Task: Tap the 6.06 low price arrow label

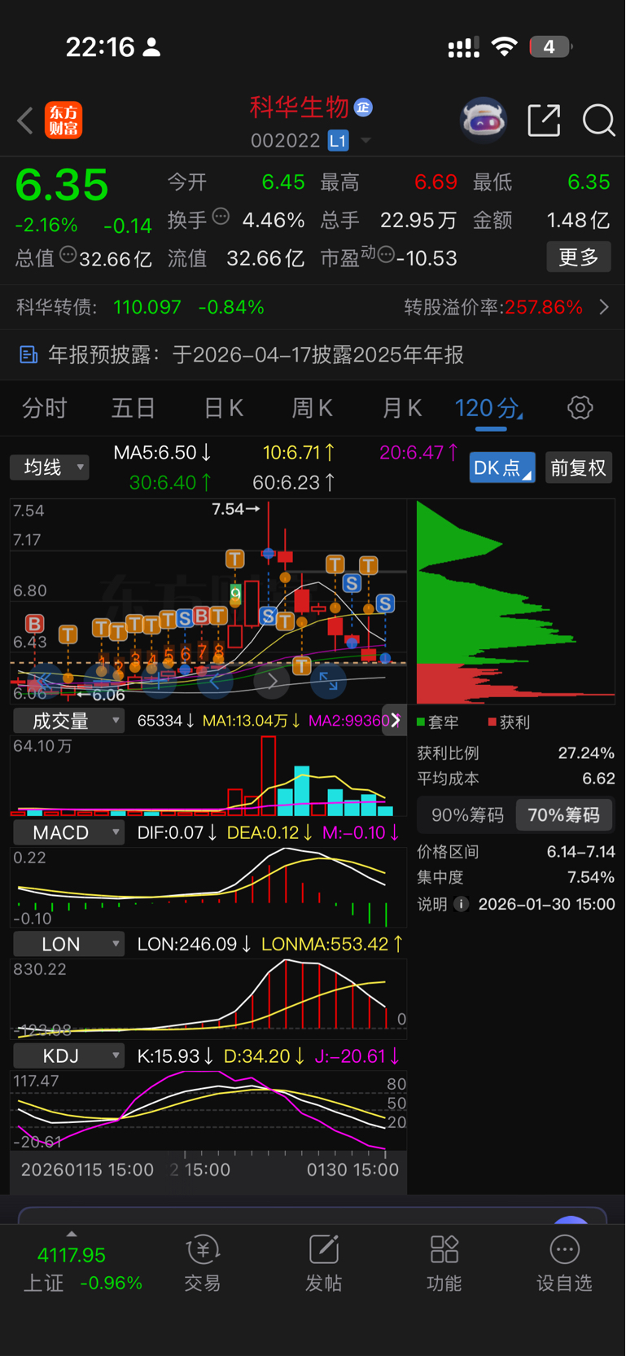Action: pos(101,696)
